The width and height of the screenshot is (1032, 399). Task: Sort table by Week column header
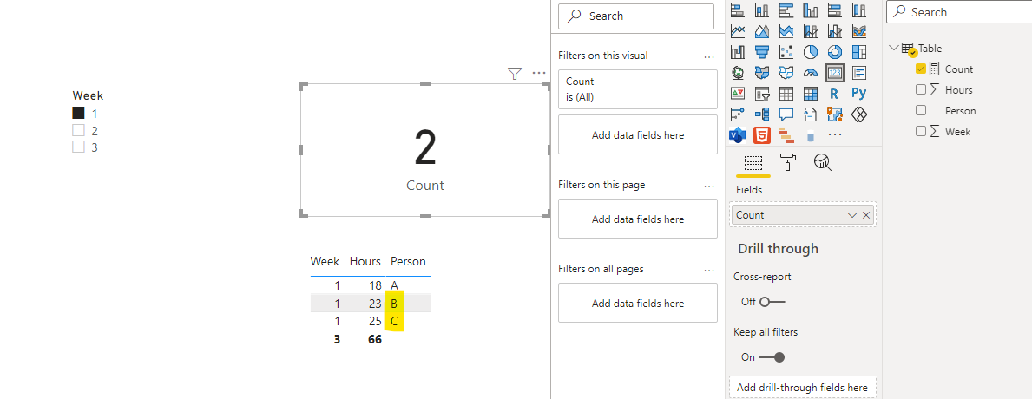[325, 262]
